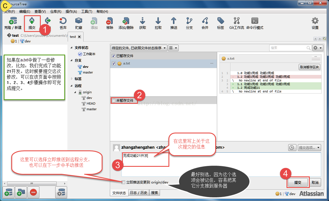This screenshot has width=329, height=201.
Task: Click the ellipsis on a.txt staged row
Action: [212, 63]
